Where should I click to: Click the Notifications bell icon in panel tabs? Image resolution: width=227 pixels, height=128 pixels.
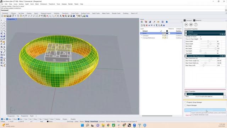pos(167,22)
